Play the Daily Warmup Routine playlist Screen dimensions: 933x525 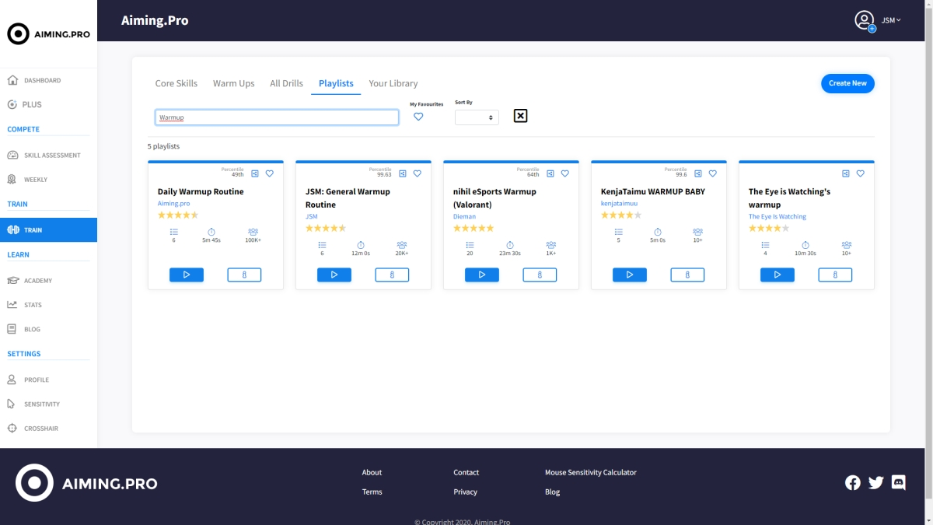tap(186, 275)
